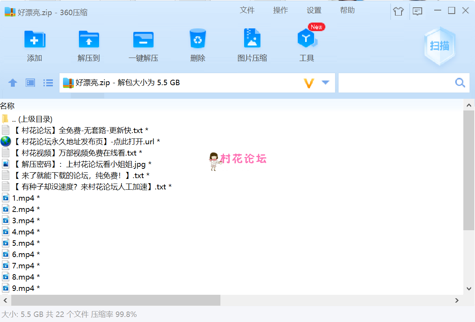
Task: Select the 3.mp4 file row
Action: [232, 220]
